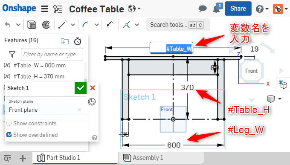
Task: Uncheck the Show overdefined checkbox
Action: pyautogui.click(x=9, y=135)
